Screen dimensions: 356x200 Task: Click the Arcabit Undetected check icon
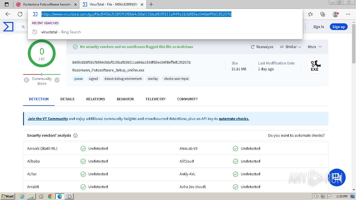tap(83, 187)
